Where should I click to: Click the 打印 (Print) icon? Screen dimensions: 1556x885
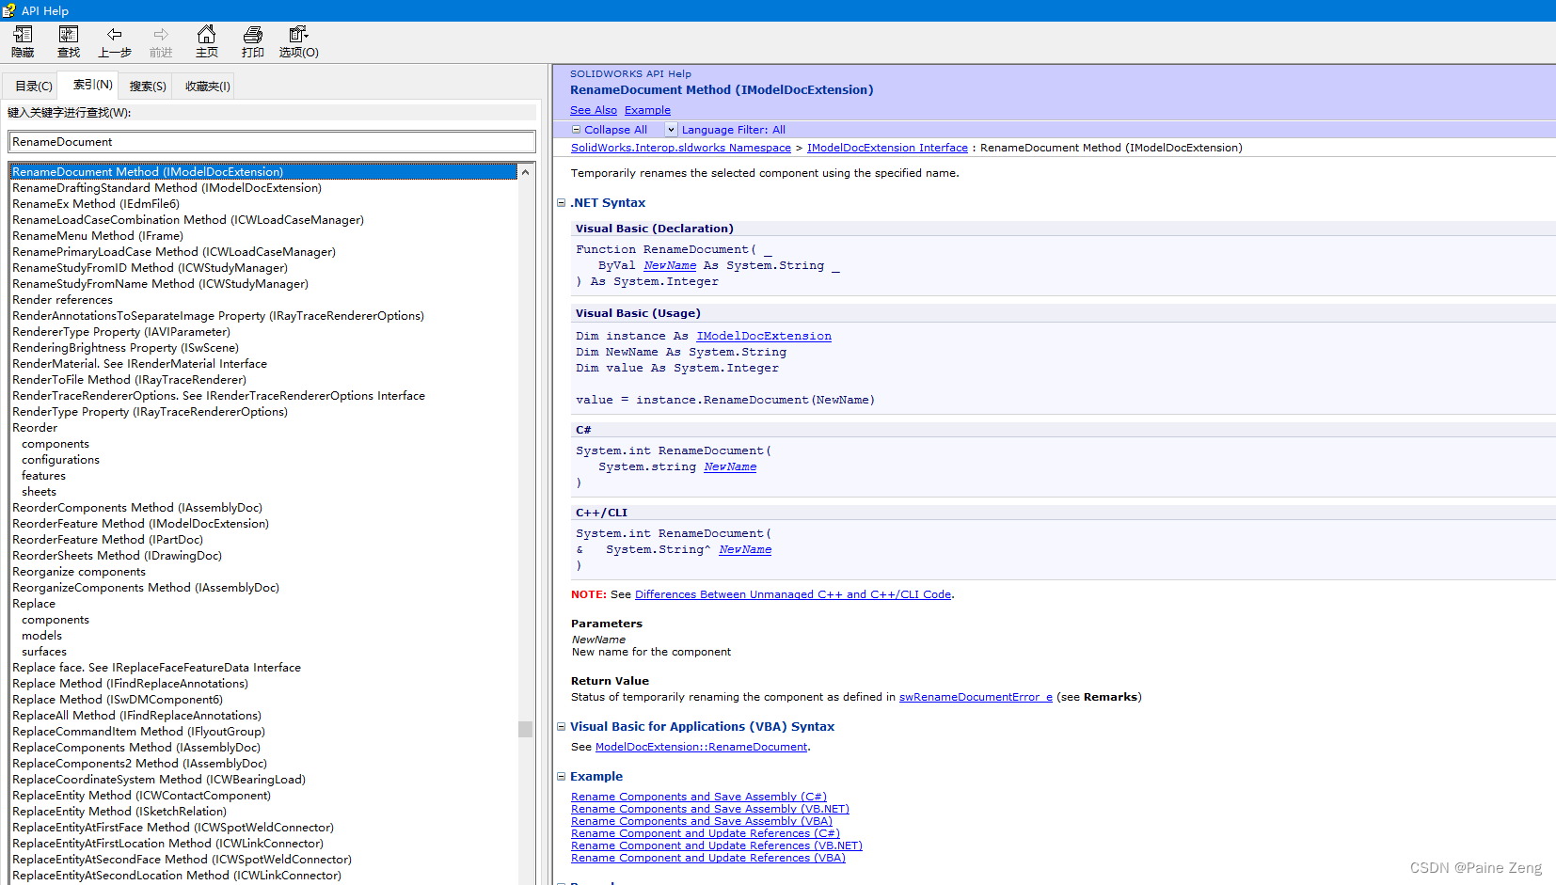(x=253, y=35)
